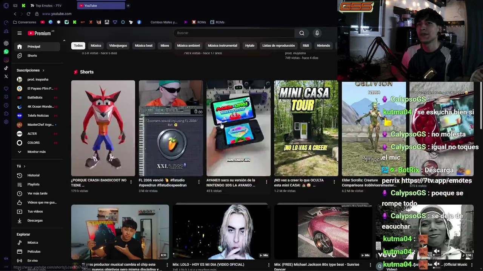Open Playlists in sidebar
Screen dimensions: 483x271
tap(37, 184)
